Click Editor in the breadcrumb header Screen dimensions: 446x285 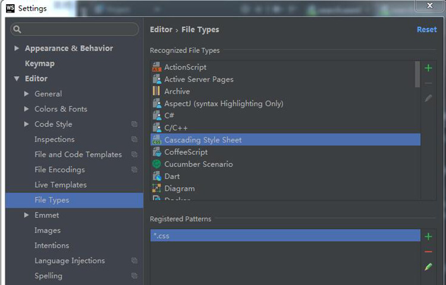click(x=161, y=30)
